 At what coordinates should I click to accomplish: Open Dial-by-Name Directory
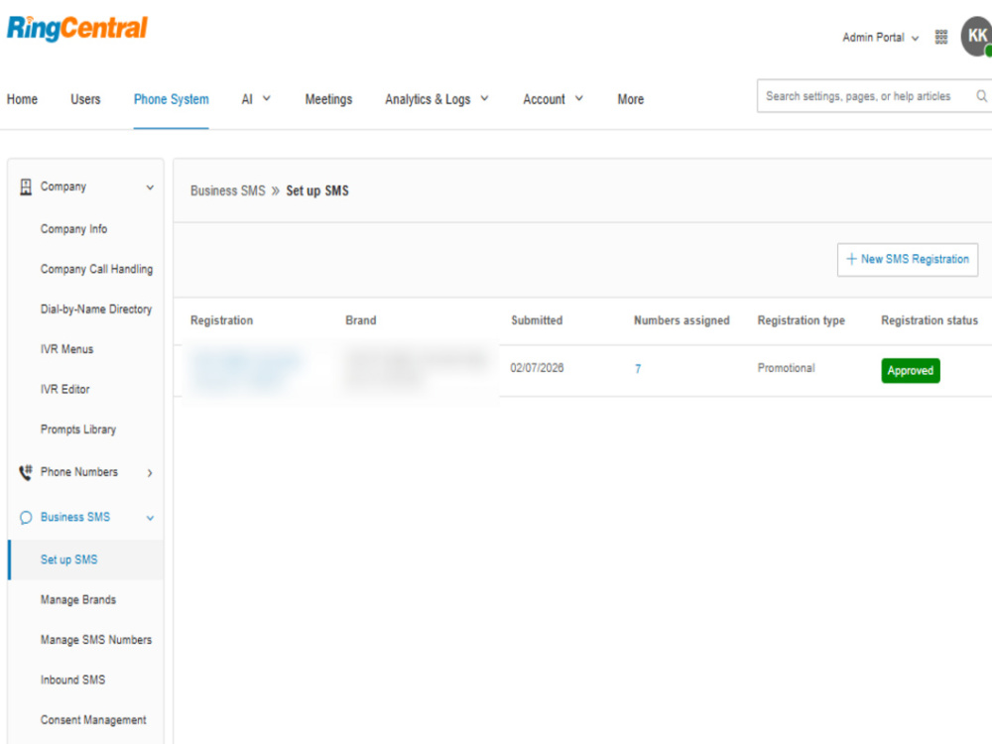click(x=96, y=310)
